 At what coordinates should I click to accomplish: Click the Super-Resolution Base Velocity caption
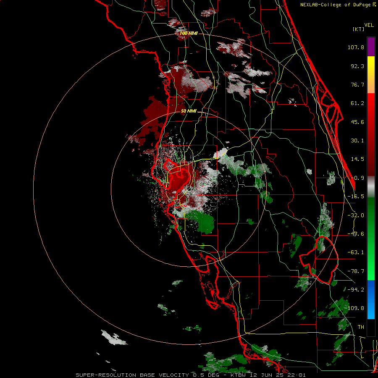pos(190,375)
